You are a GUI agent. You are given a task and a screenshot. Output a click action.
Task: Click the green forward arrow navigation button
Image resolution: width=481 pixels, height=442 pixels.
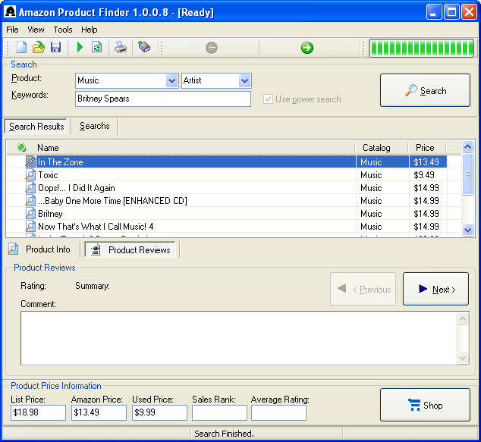tap(307, 48)
